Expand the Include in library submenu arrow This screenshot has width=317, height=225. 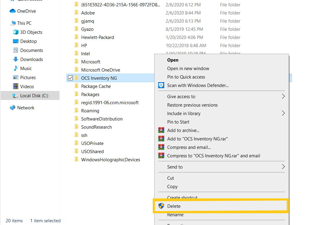[x=283, y=113]
